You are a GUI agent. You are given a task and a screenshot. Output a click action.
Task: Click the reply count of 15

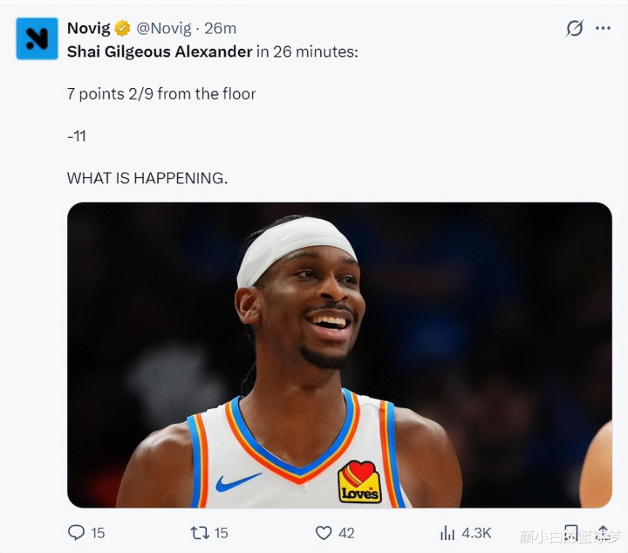click(x=98, y=533)
